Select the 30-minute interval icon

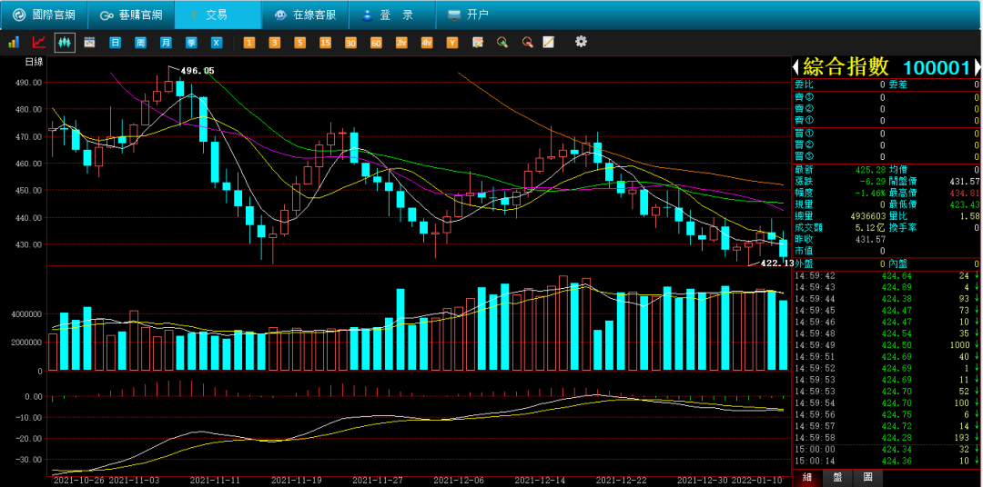point(350,43)
